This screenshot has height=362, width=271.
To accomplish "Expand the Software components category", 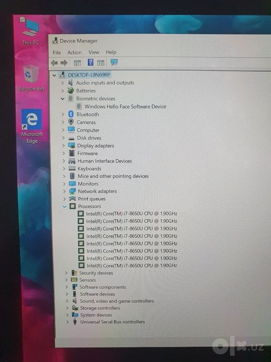I will (67, 287).
